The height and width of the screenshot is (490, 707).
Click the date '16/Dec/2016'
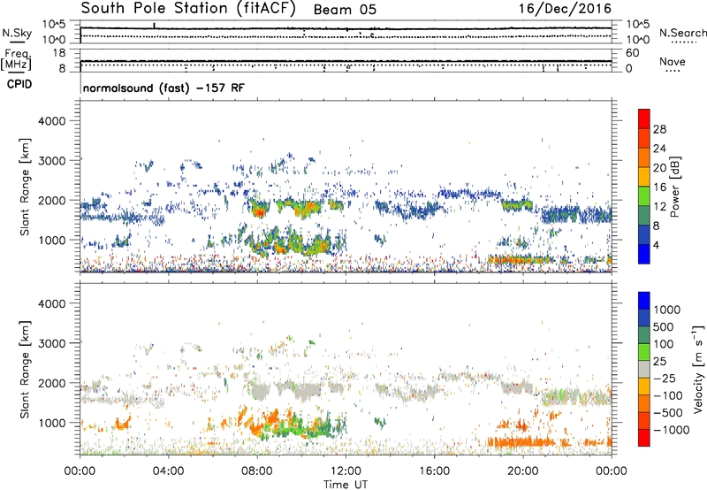click(x=565, y=9)
